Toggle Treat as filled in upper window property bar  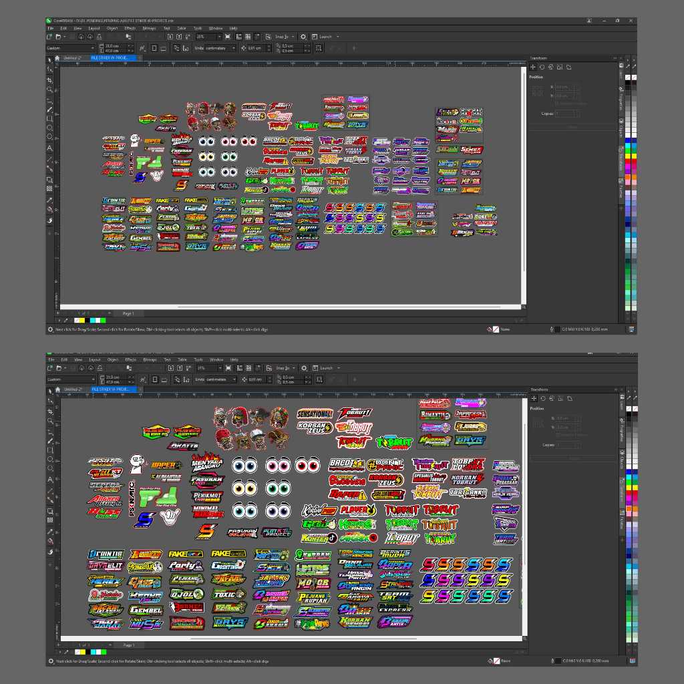click(x=319, y=48)
